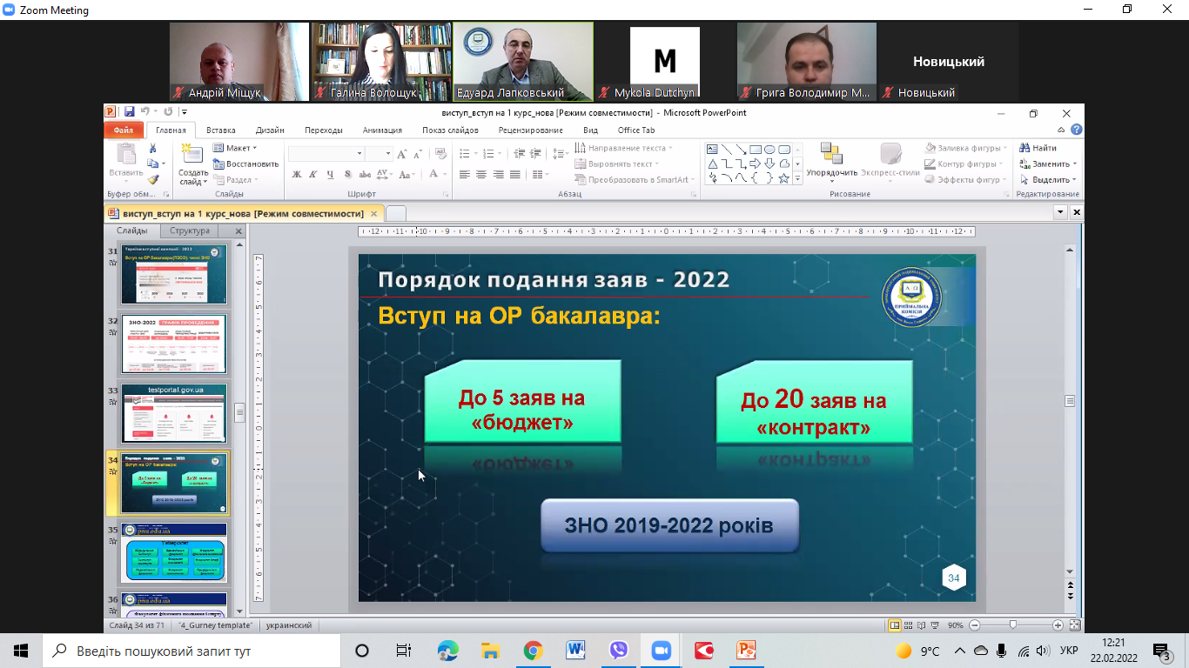Switch to the Структура pane tab

coord(190,231)
